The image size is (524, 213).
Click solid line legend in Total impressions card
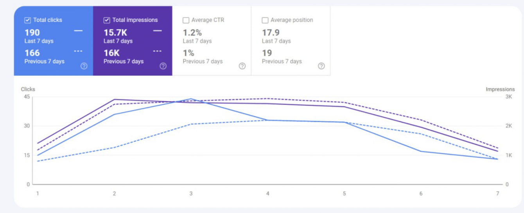(157, 30)
